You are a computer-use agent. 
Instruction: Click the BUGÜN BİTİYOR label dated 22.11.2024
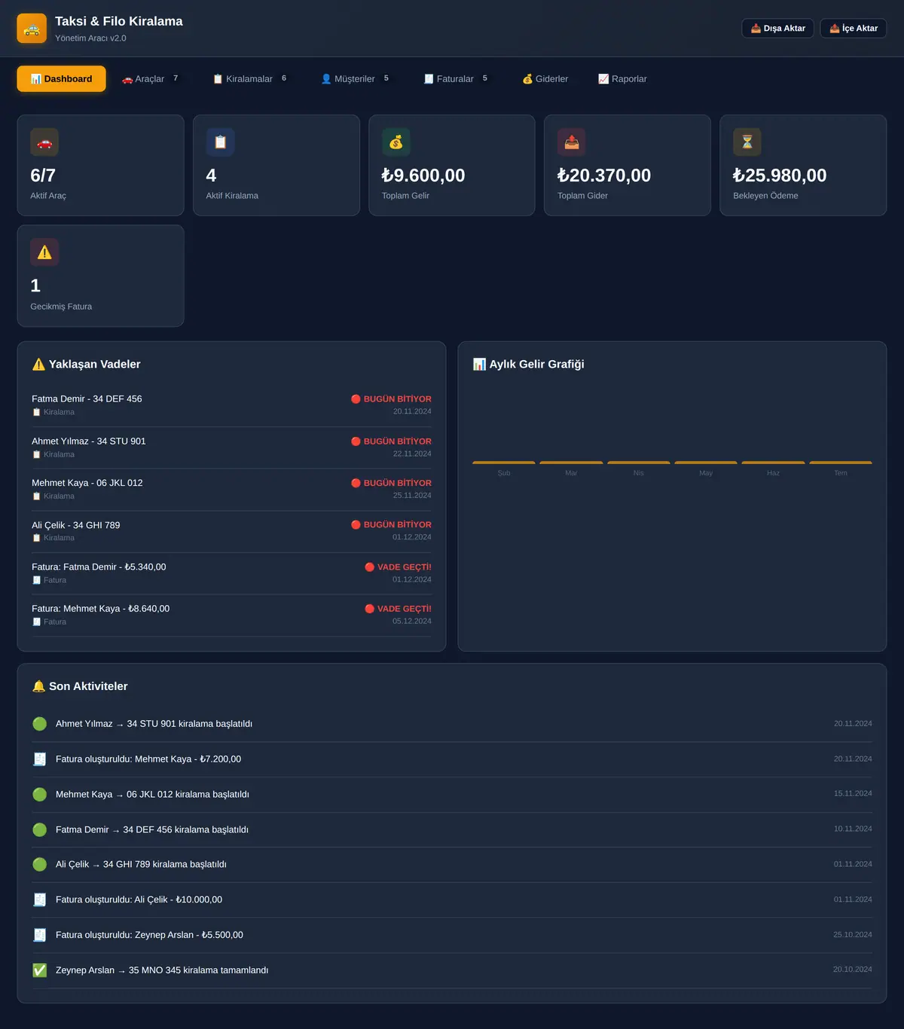pyautogui.click(x=391, y=441)
